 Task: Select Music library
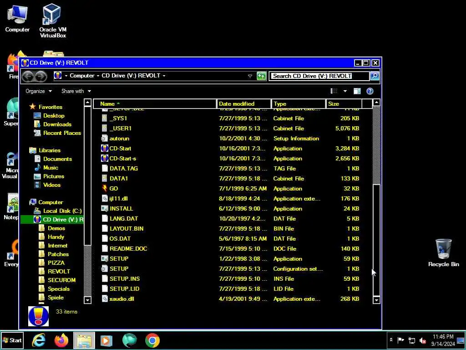(51, 168)
